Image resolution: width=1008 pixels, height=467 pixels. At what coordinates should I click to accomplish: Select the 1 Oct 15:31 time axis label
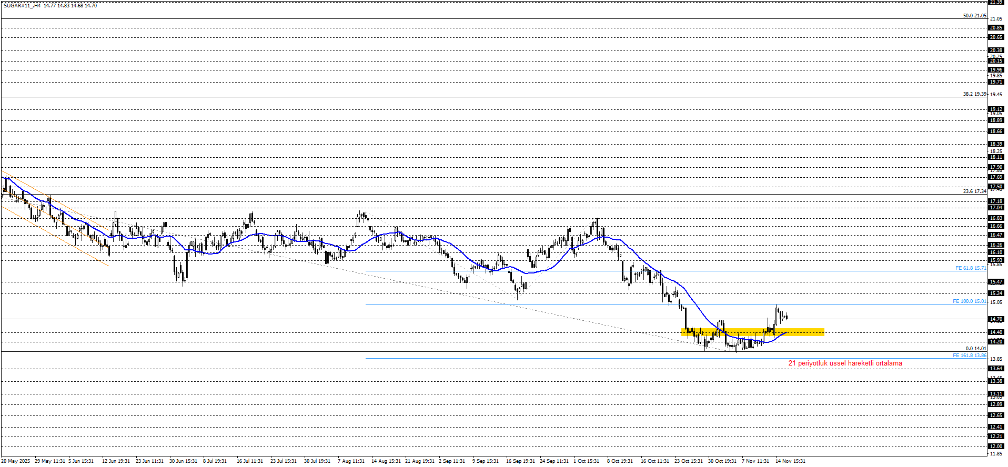[587, 461]
